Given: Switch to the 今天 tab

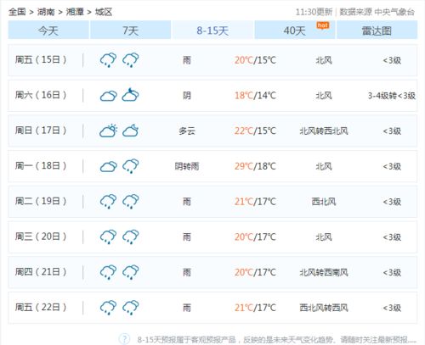Looking at the screenshot, I should [x=48, y=30].
